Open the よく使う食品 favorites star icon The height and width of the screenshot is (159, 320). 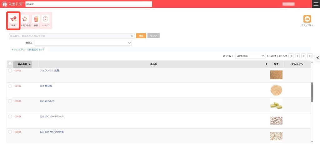point(25,19)
